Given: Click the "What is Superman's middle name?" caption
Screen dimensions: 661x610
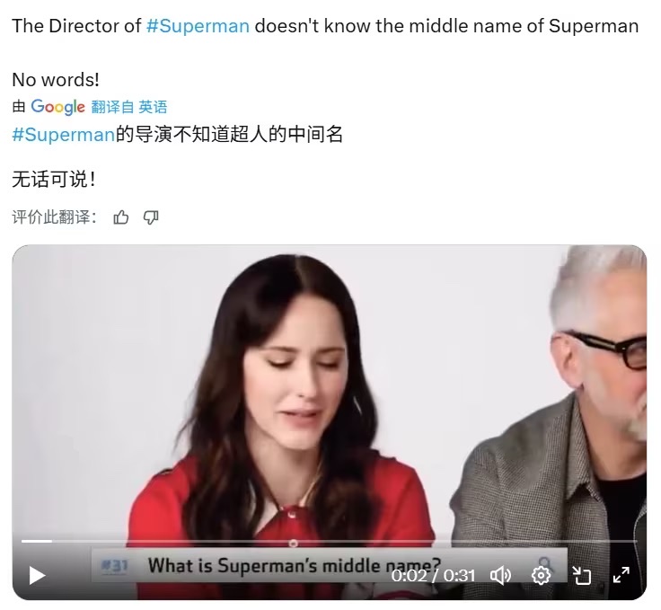Looking at the screenshot, I should pyautogui.click(x=295, y=565).
